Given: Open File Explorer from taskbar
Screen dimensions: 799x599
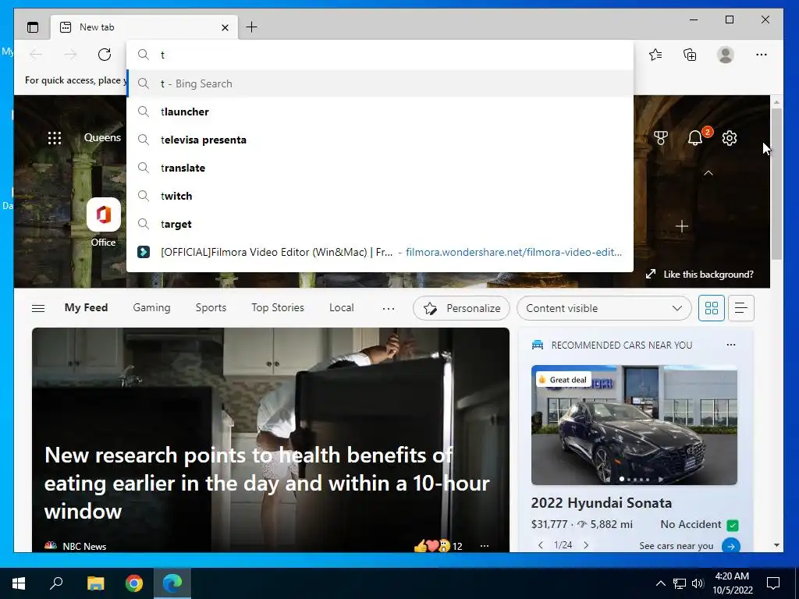Looking at the screenshot, I should 95,583.
